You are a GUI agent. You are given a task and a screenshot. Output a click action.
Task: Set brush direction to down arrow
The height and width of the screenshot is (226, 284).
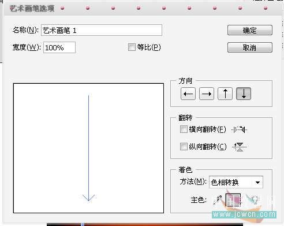coord(244,94)
